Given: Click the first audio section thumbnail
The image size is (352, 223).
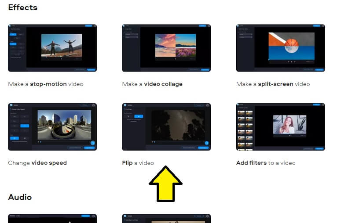Looking at the screenshot, I should coord(52,219).
